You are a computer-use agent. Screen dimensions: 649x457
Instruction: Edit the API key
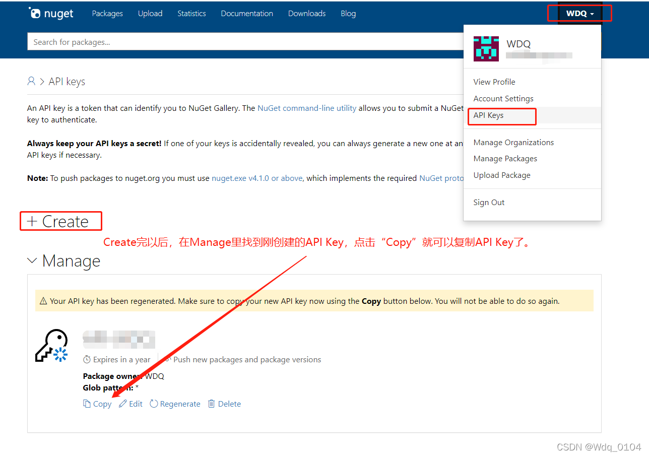point(131,404)
